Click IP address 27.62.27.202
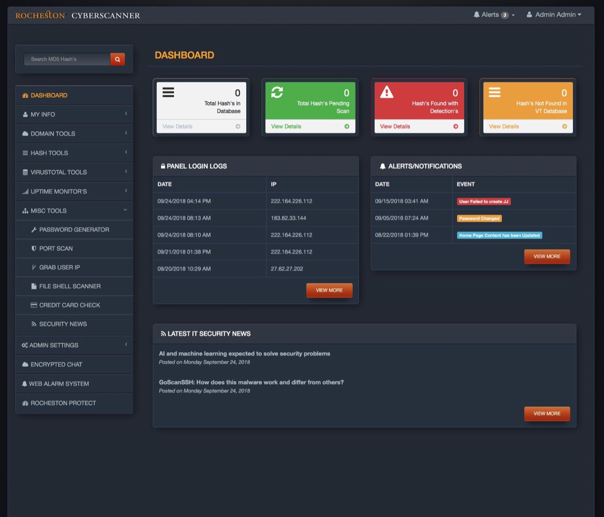This screenshot has width=604, height=517. pos(287,269)
